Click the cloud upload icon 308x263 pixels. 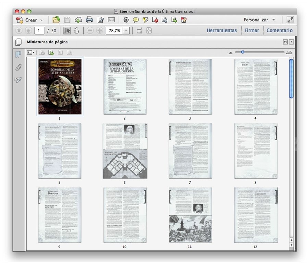[78, 20]
